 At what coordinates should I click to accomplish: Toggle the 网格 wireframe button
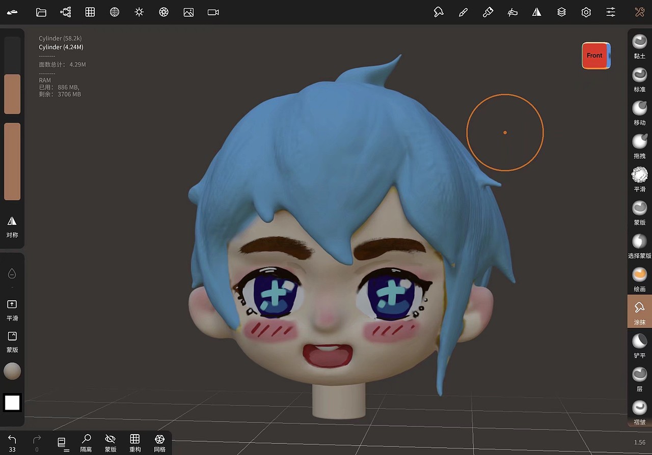coord(159,443)
